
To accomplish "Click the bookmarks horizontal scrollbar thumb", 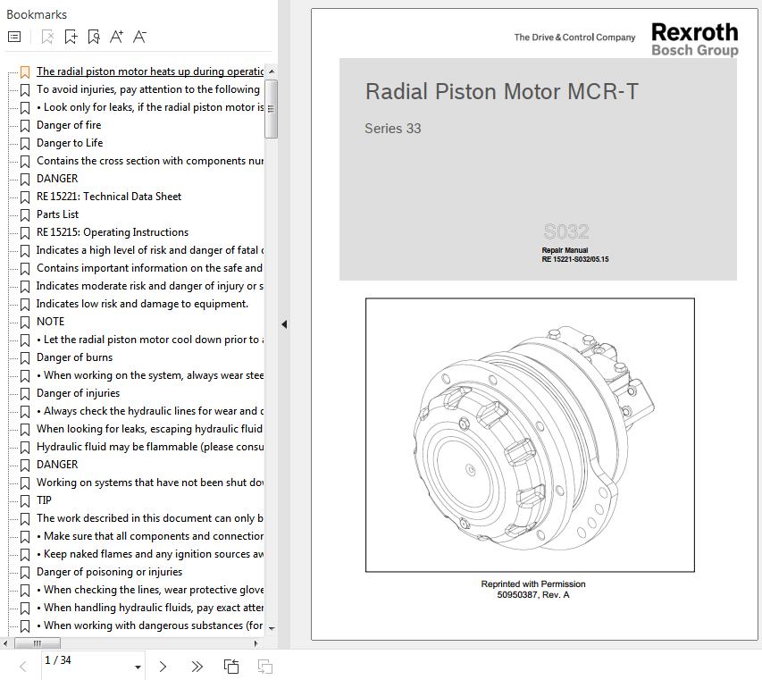I will [38, 643].
